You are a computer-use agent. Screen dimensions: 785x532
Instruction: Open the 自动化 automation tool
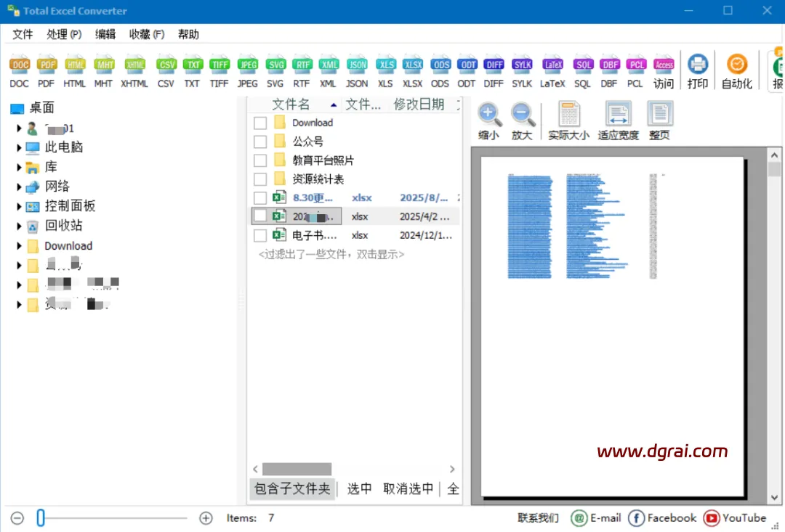737,71
